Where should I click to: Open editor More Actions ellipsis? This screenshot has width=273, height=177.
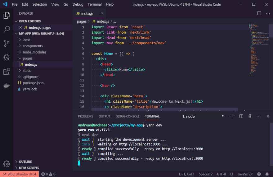pos(268,13)
